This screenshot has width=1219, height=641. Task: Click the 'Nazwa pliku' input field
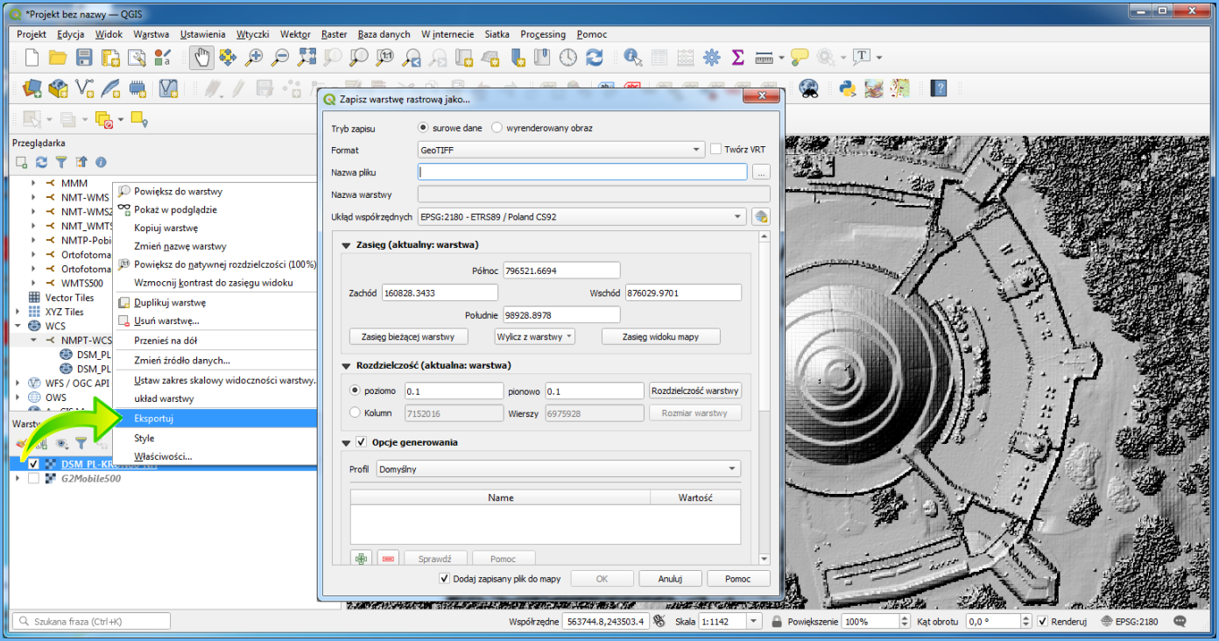click(x=582, y=173)
